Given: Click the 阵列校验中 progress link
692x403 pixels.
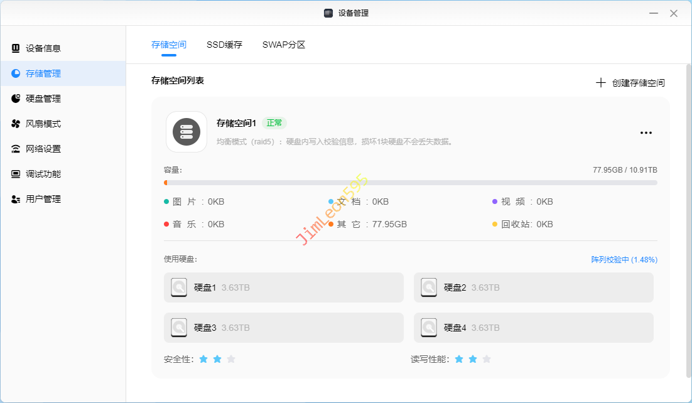Looking at the screenshot, I should 624,259.
